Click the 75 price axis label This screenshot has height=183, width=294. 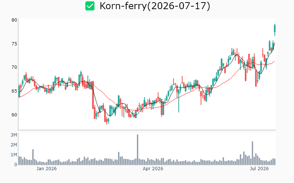coord(14,44)
